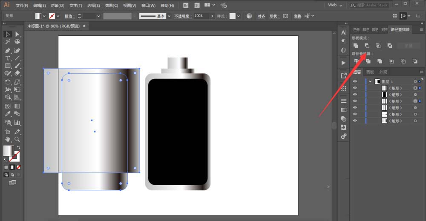Screen dimensions: 426x221
Task: Toggle visibility of second <矩形> sublayer
Action: pos(355,95)
